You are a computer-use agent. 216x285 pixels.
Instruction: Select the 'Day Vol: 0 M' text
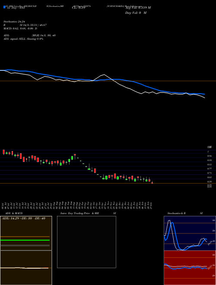136,13
